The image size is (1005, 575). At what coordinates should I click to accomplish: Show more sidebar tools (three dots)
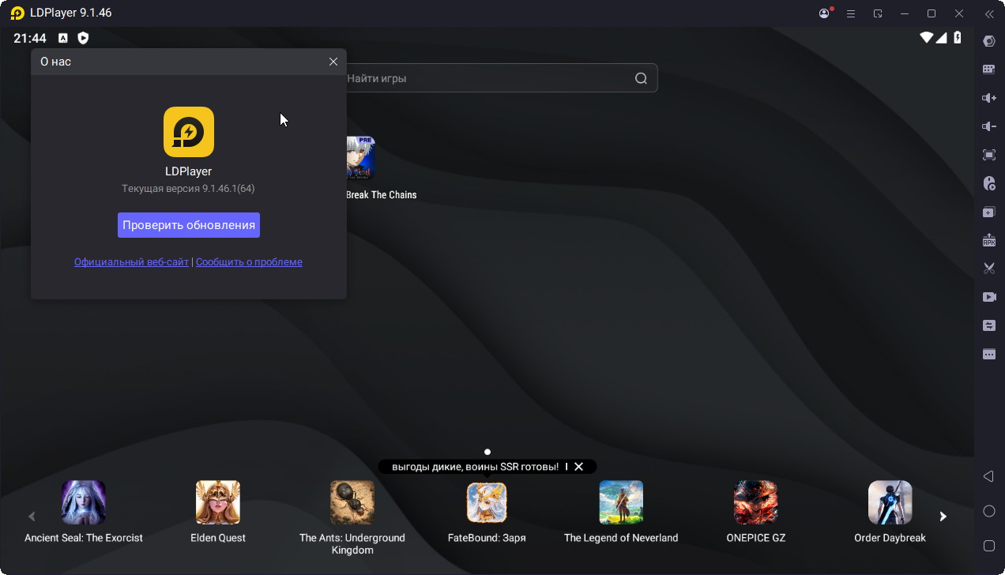[x=988, y=354]
